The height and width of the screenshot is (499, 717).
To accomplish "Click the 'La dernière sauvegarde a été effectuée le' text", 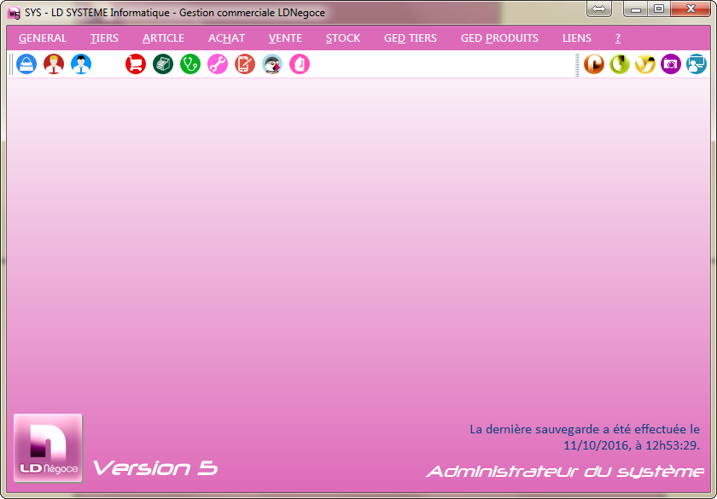I will (x=585, y=429).
